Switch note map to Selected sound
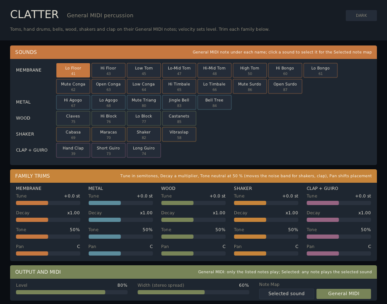The width and height of the screenshot is (387, 304). [286, 293]
